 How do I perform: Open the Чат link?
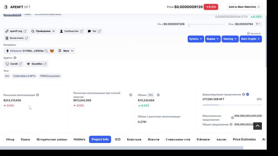click(x=94, y=31)
